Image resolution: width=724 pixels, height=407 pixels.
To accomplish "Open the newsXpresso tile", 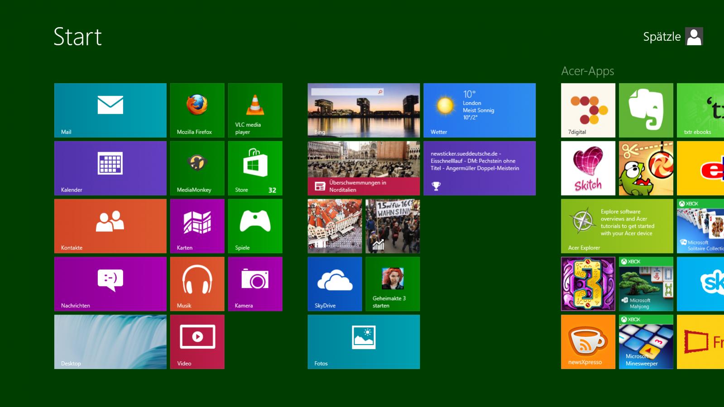I will click(x=588, y=342).
